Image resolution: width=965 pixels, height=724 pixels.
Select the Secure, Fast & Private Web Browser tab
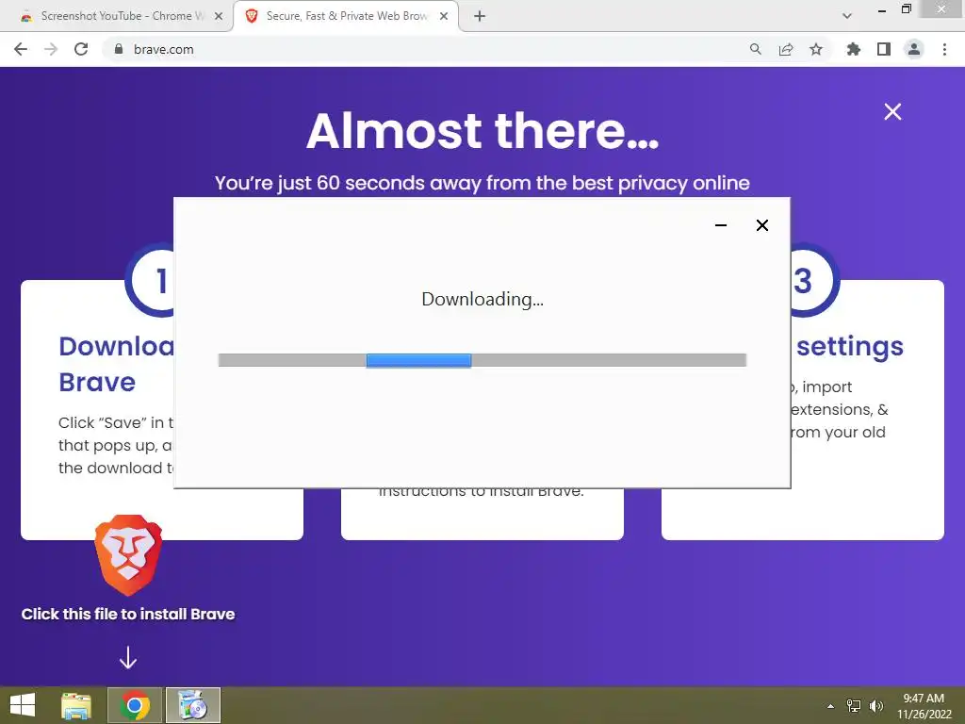tap(347, 16)
